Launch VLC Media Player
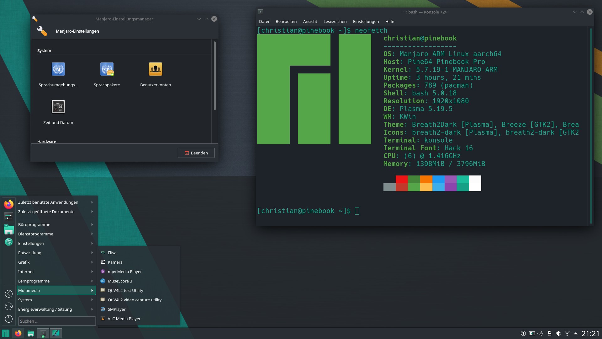The height and width of the screenshot is (339, 602). pos(139,319)
